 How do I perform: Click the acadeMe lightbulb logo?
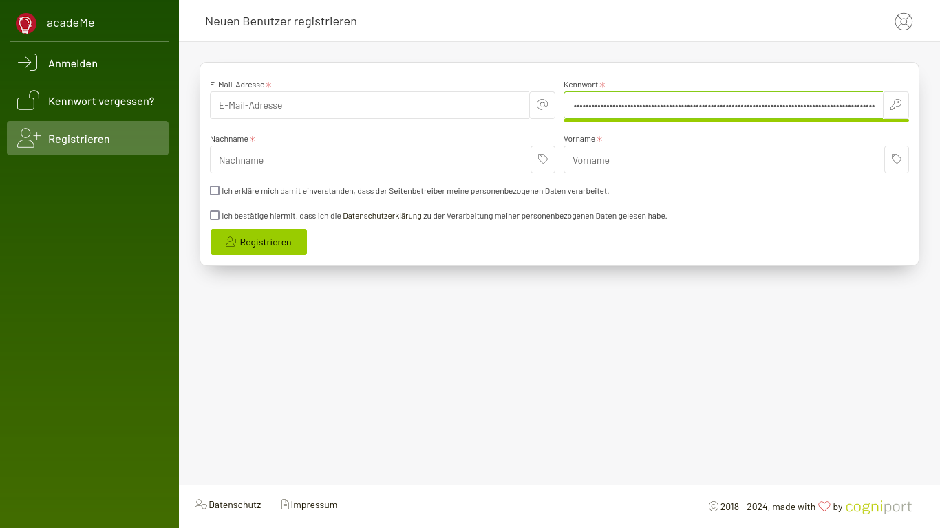pyautogui.click(x=26, y=23)
